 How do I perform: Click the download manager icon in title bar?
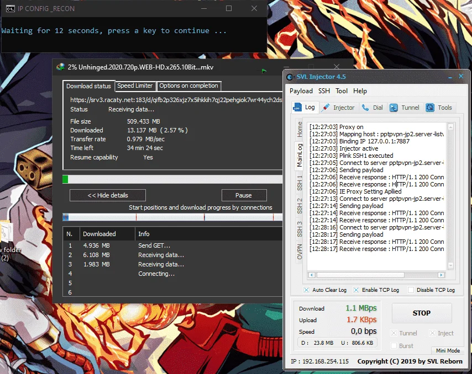(60, 67)
